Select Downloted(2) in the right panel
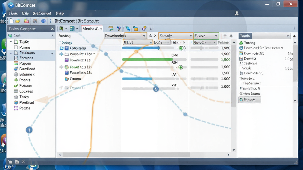The height and width of the screenshot is (170, 303). (x=252, y=53)
